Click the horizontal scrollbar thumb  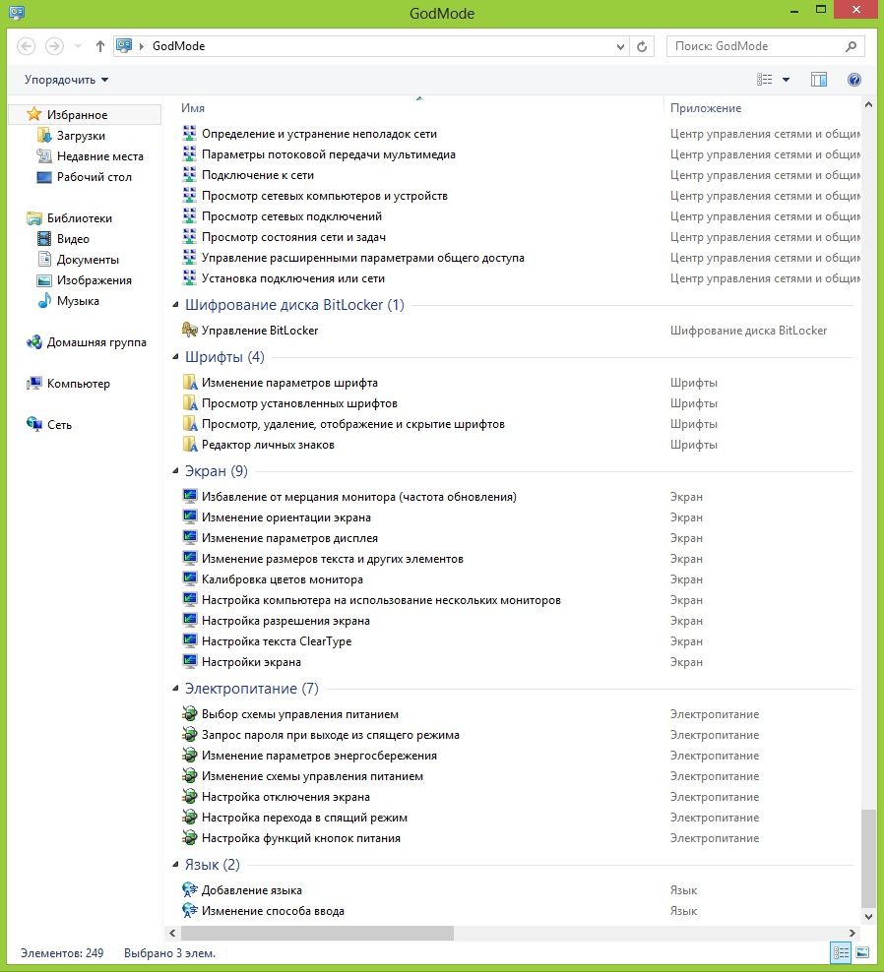pyautogui.click(x=317, y=933)
